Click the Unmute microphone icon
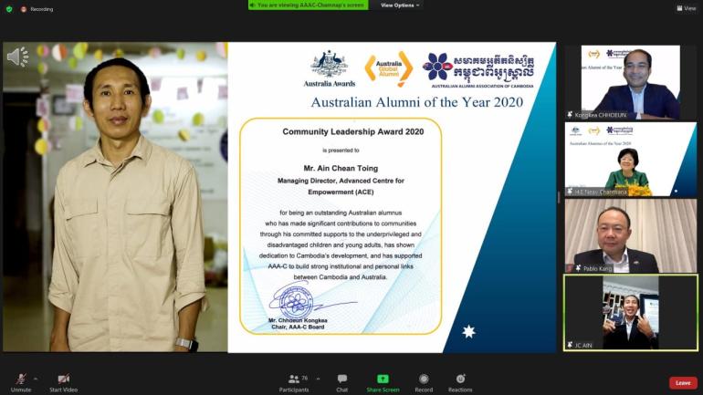 pyautogui.click(x=21, y=379)
